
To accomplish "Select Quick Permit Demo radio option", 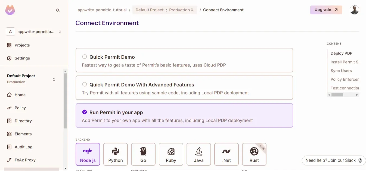I will (x=85, y=57).
